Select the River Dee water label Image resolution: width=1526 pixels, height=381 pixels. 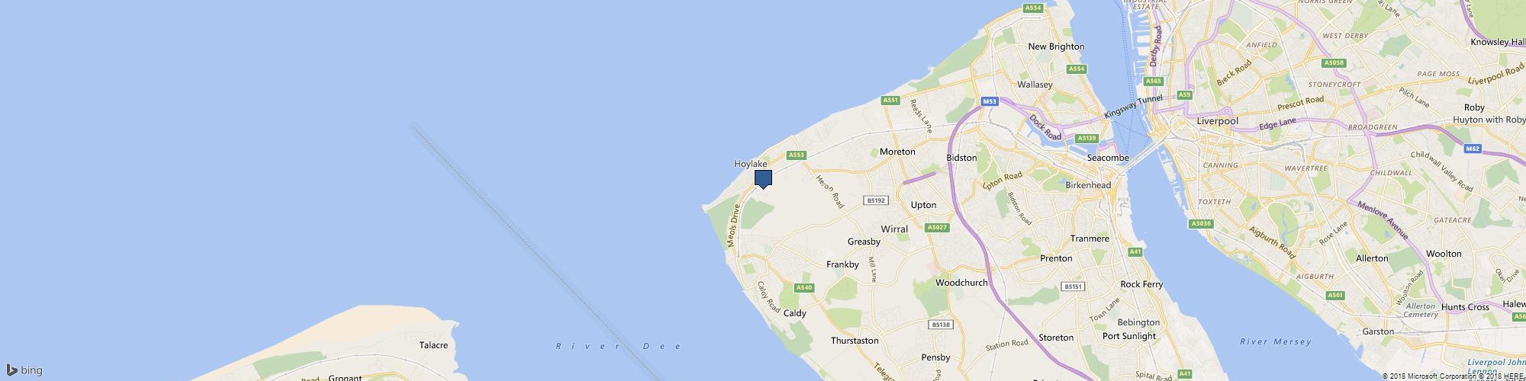click(619, 346)
